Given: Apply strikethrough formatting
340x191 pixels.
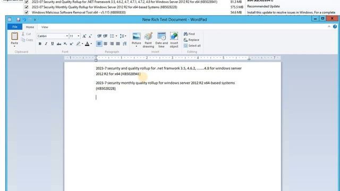Looking at the screenshot, I should 59,44.
